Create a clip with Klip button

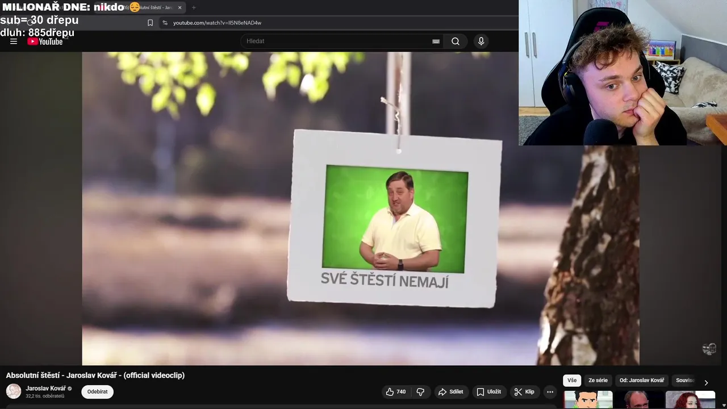click(524, 391)
